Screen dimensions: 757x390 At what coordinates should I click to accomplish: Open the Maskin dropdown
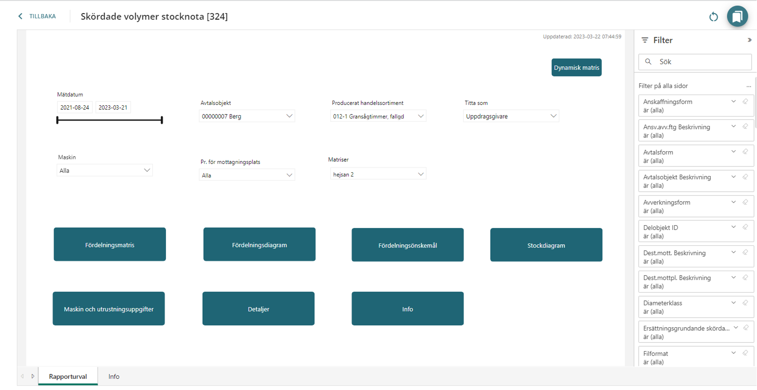click(105, 171)
